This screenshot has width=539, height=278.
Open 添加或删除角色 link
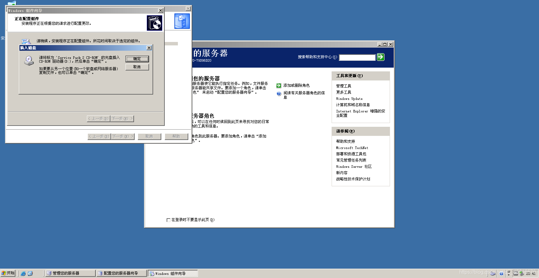click(296, 85)
